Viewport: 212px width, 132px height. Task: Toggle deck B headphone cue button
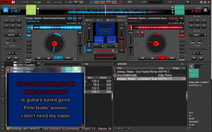(122, 51)
